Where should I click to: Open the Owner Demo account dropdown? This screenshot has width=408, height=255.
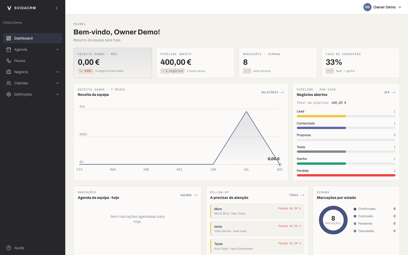point(382,7)
